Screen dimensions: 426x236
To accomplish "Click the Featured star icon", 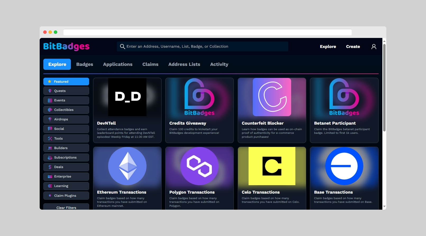I will pyautogui.click(x=49, y=82).
